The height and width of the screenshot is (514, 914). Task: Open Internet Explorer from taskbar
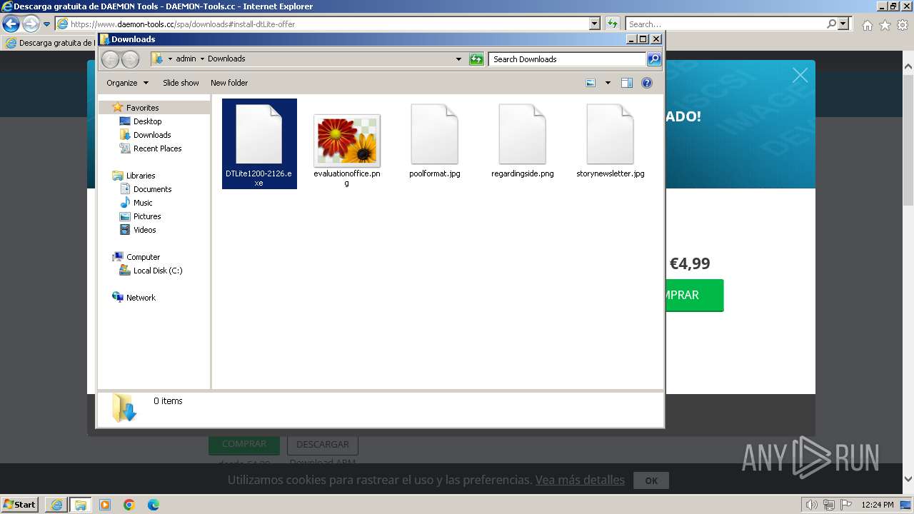coord(56,504)
